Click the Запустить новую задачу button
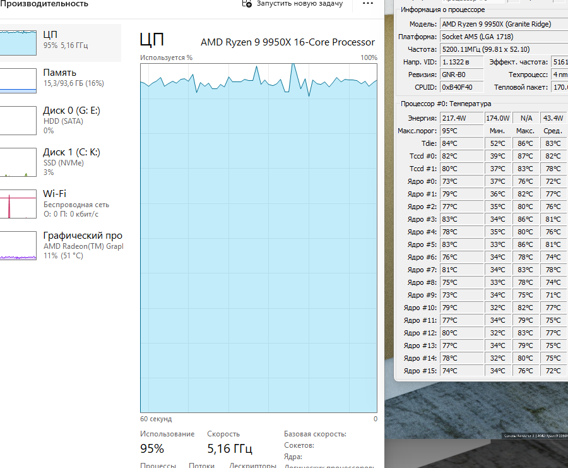The image size is (568, 468). [x=292, y=4]
